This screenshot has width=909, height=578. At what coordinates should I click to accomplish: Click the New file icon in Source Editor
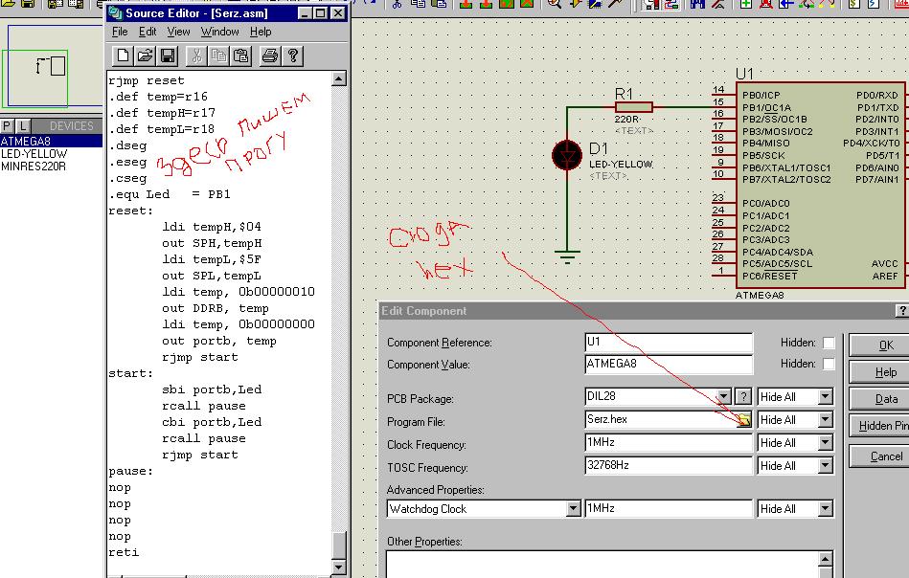[x=123, y=56]
